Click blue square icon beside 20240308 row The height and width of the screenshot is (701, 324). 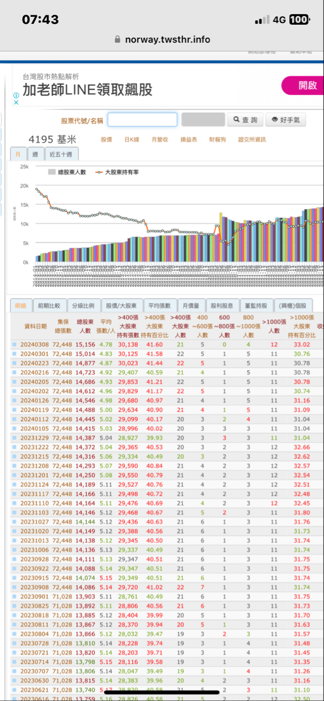[x=14, y=344]
